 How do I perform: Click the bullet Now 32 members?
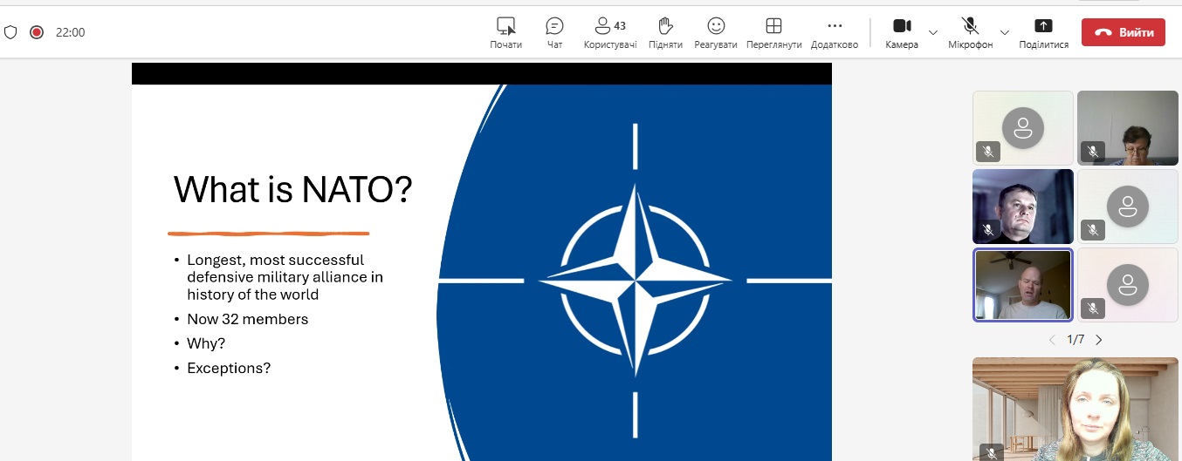tap(248, 319)
